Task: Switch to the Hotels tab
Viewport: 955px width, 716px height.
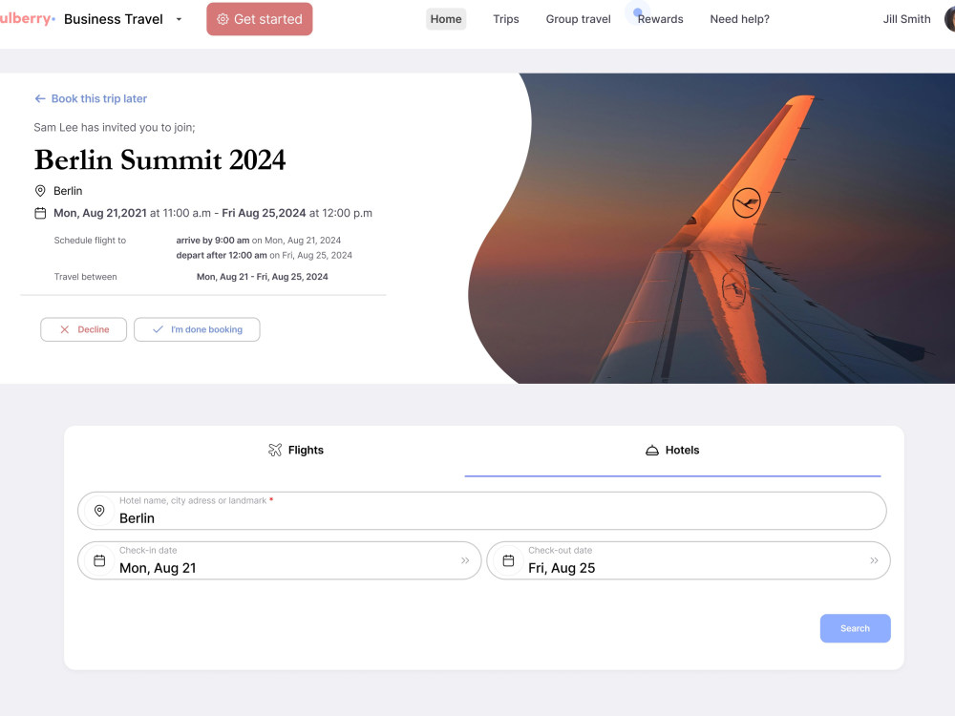Action: point(672,451)
